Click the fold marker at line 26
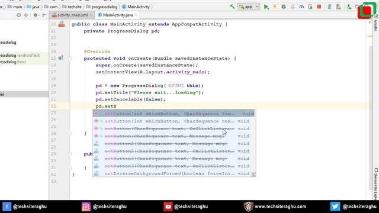Viewport: 379px width, 213px height. 70,133
